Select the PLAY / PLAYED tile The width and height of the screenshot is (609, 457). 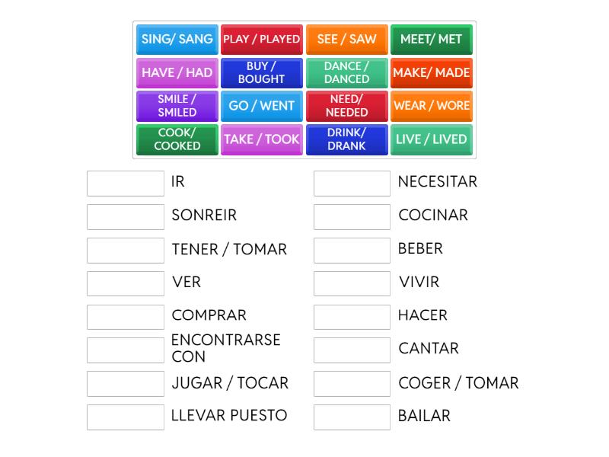(x=261, y=40)
